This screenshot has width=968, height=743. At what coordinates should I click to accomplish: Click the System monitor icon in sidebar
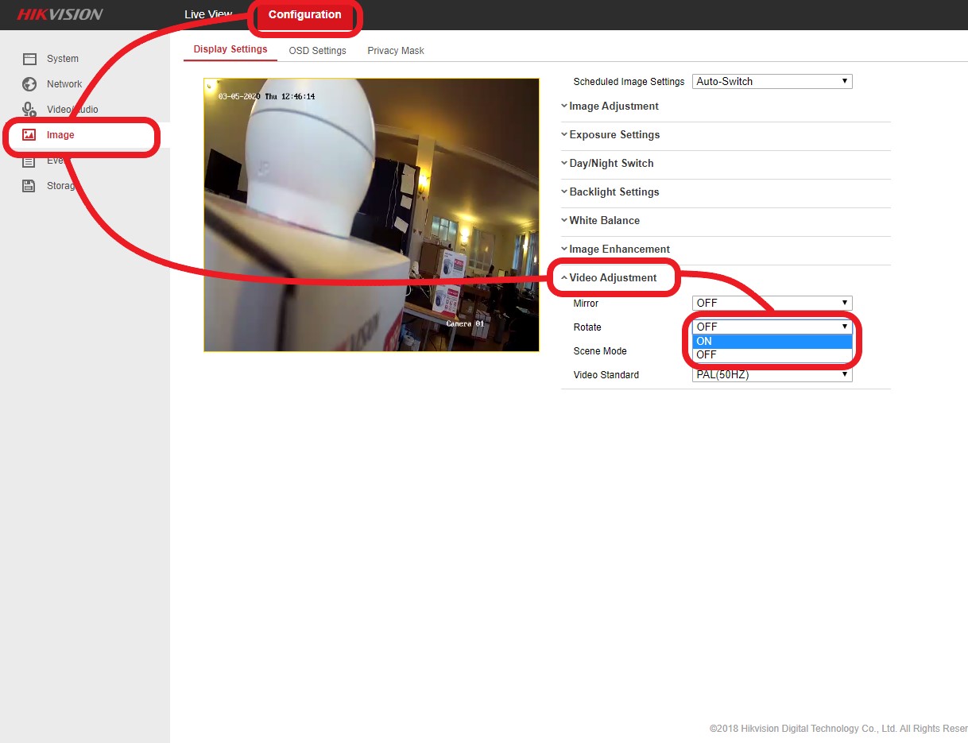click(x=29, y=59)
